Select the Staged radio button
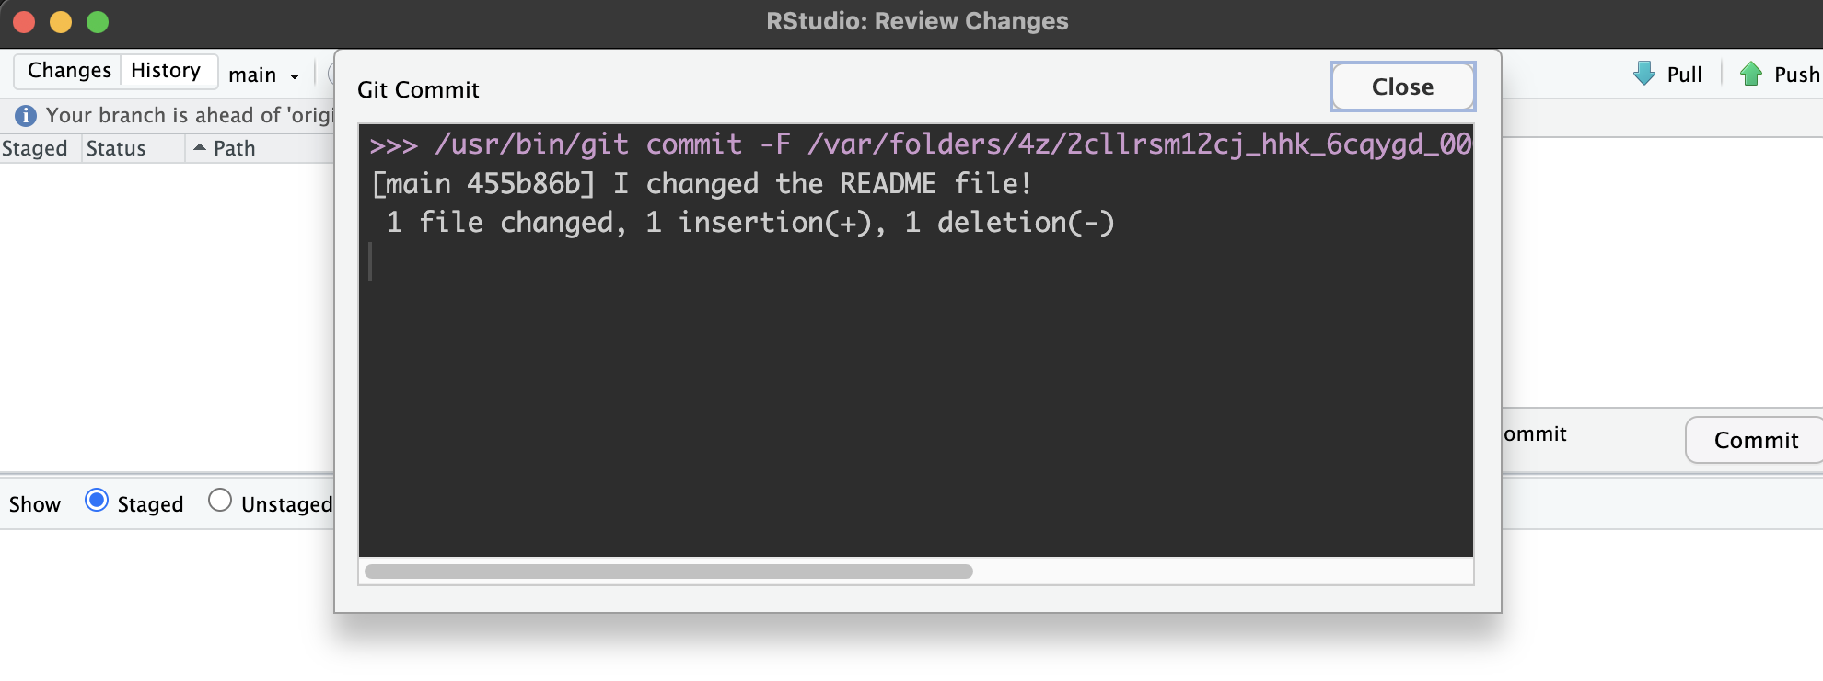This screenshot has height=681, width=1823. 97,501
